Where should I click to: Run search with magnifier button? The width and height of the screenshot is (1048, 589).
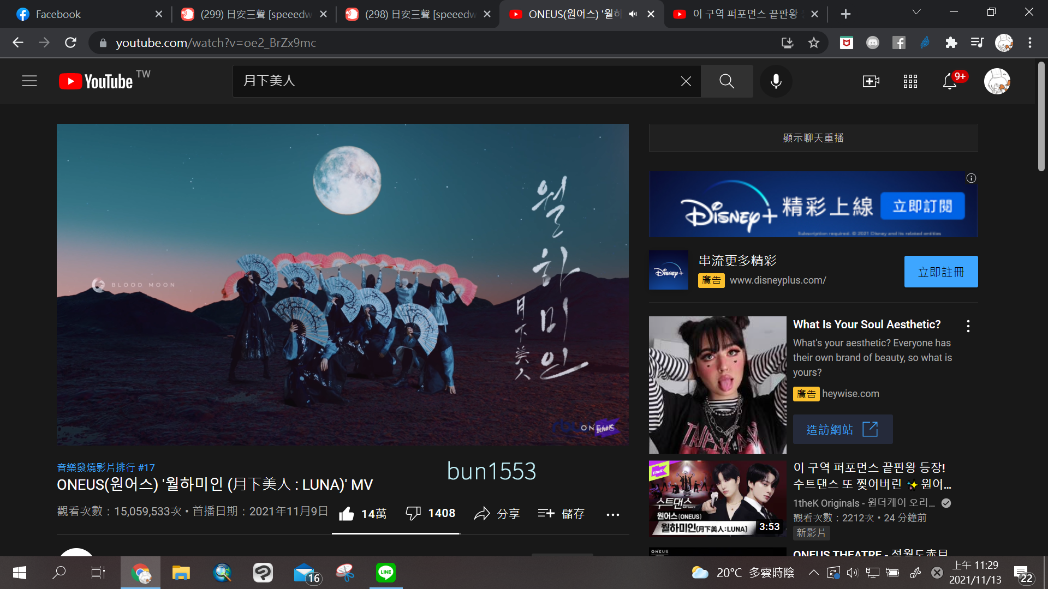[x=727, y=81]
